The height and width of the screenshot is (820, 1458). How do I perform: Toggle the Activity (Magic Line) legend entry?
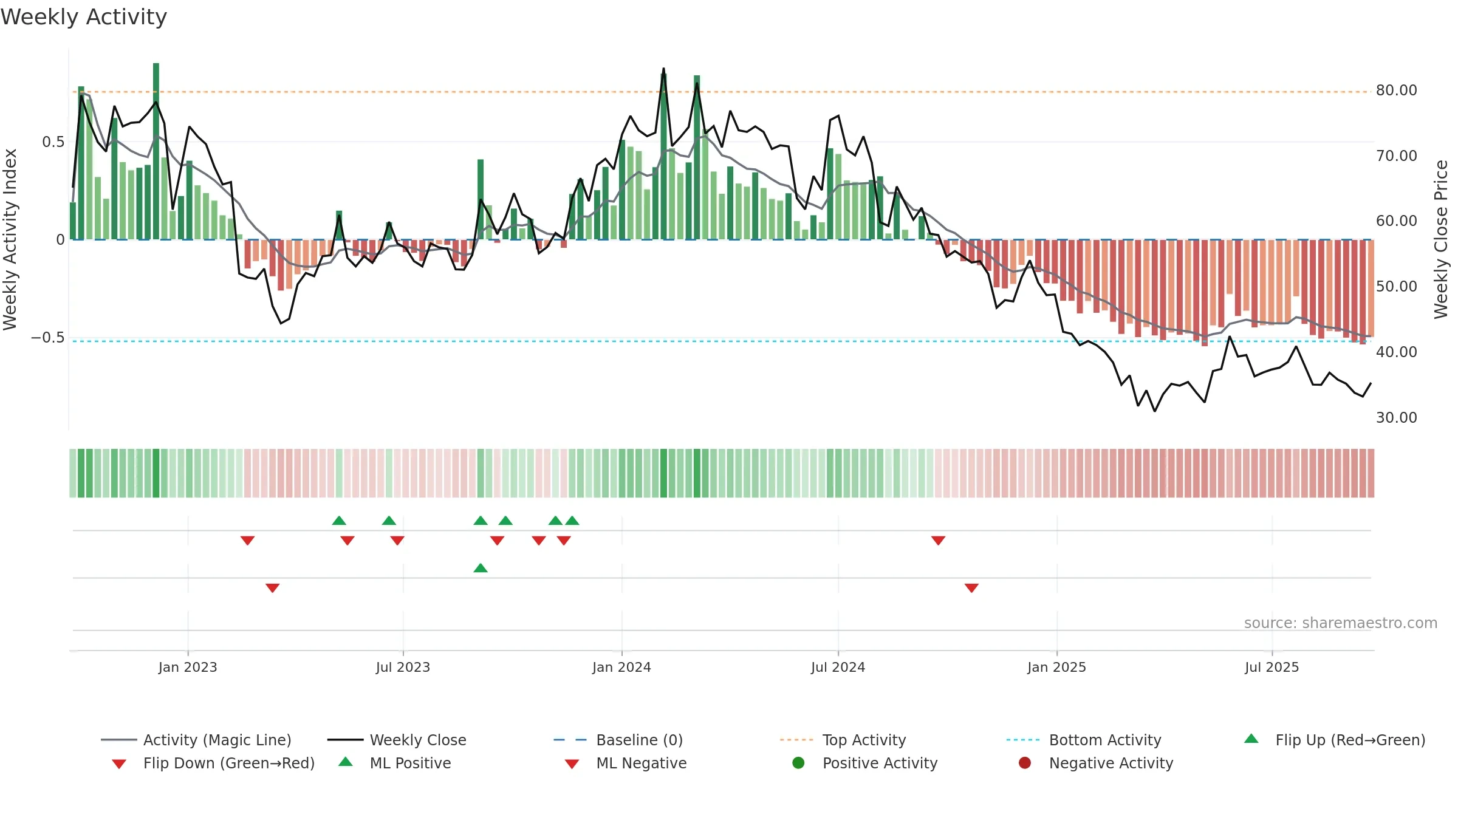(196, 740)
